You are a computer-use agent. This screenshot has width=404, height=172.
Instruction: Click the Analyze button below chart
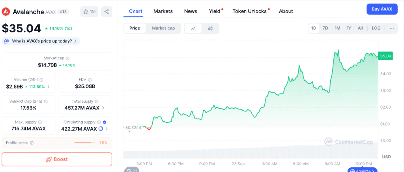coord(362,170)
